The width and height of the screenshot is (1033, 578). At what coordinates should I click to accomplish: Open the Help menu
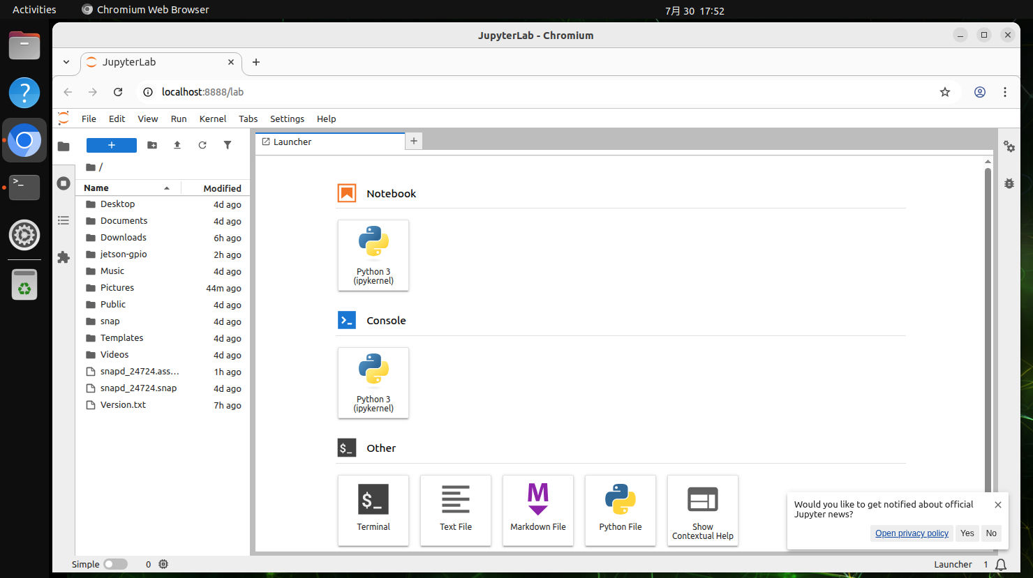pyautogui.click(x=326, y=119)
